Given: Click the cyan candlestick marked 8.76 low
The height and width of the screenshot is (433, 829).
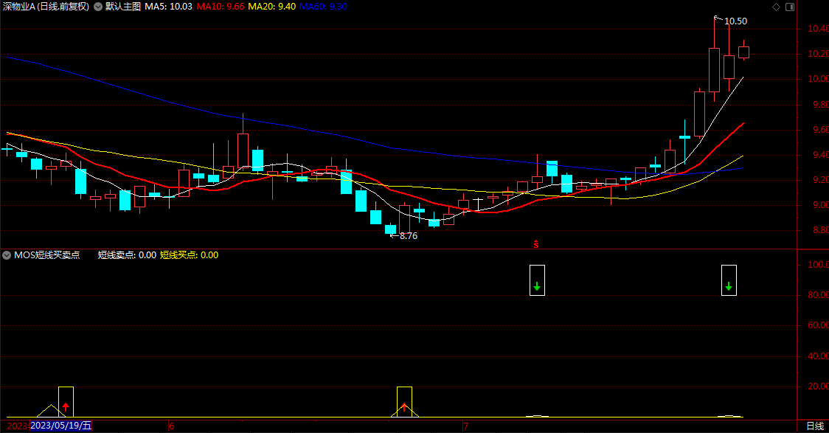Looking at the screenshot, I should click(x=390, y=229).
